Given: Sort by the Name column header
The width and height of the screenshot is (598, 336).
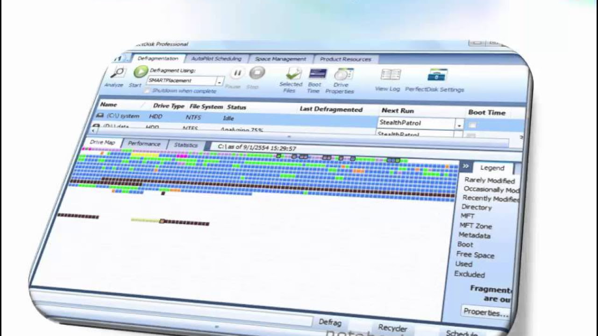Looking at the screenshot, I should click(x=108, y=105).
